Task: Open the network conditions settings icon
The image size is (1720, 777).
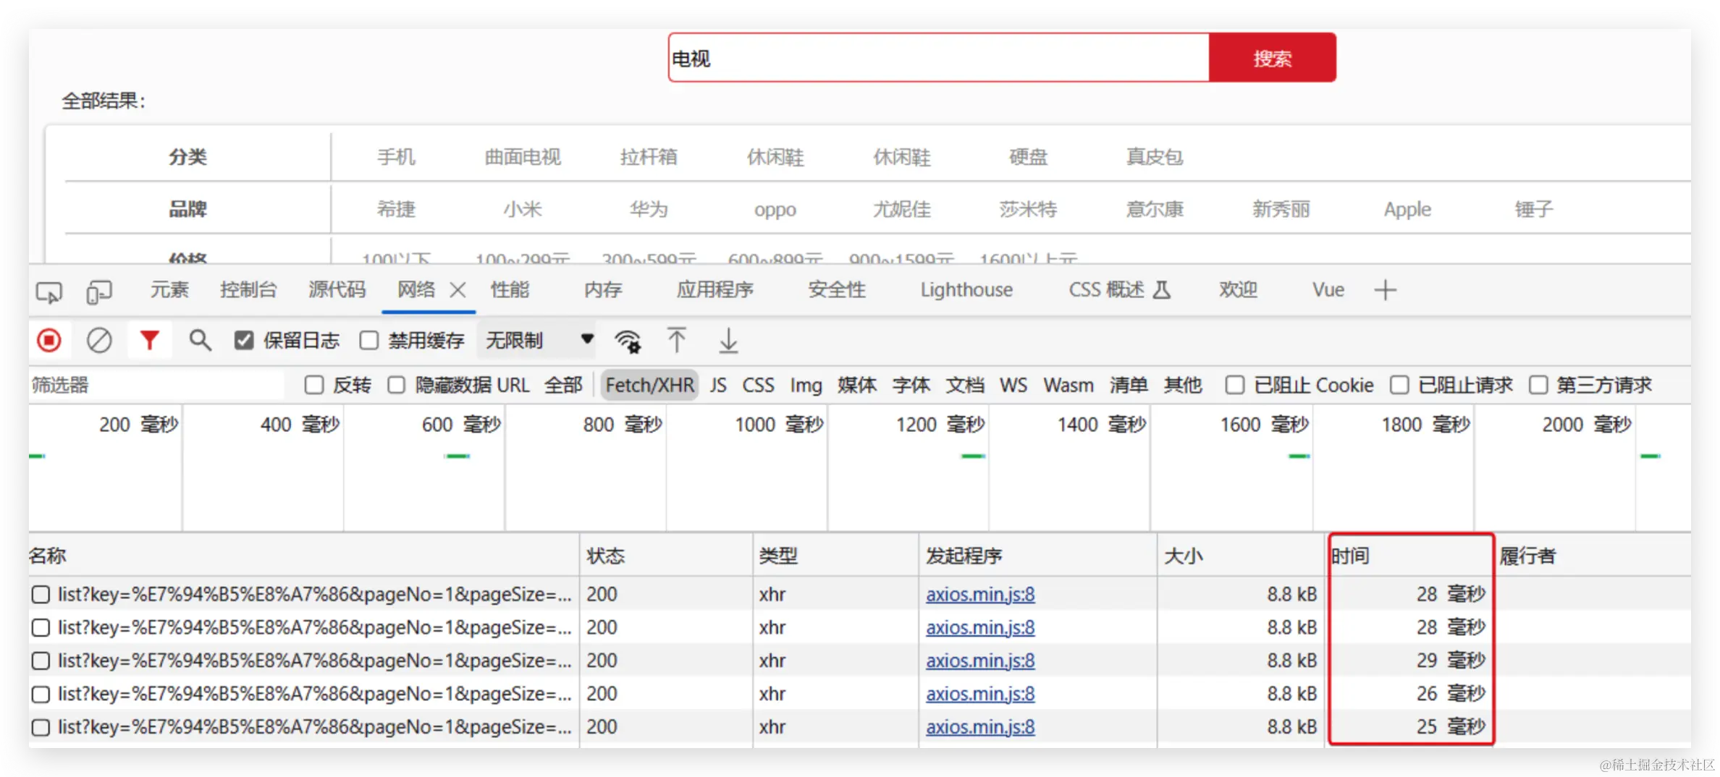Action: click(628, 341)
